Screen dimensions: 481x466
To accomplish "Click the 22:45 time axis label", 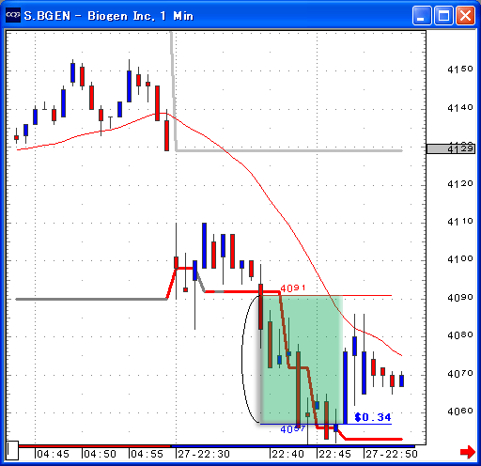I will tap(334, 454).
